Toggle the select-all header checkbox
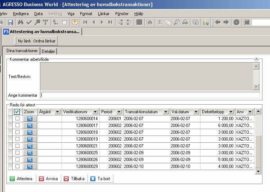 coord(17,112)
